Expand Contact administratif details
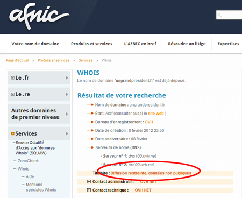 pos(89,181)
